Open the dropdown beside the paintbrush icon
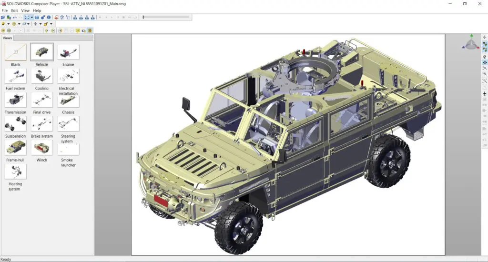488x262 pixels. click(x=51, y=24)
